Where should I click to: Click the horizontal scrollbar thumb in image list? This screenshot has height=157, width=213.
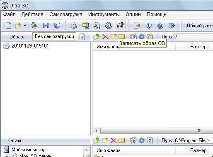157,131
